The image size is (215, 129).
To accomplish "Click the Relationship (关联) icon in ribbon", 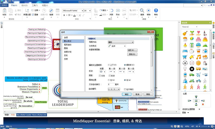I will [x=111, y=10].
